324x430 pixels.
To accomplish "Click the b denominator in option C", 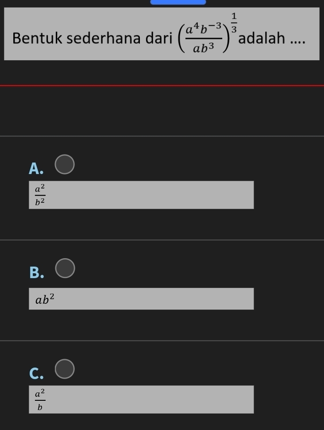I will 40,407.
